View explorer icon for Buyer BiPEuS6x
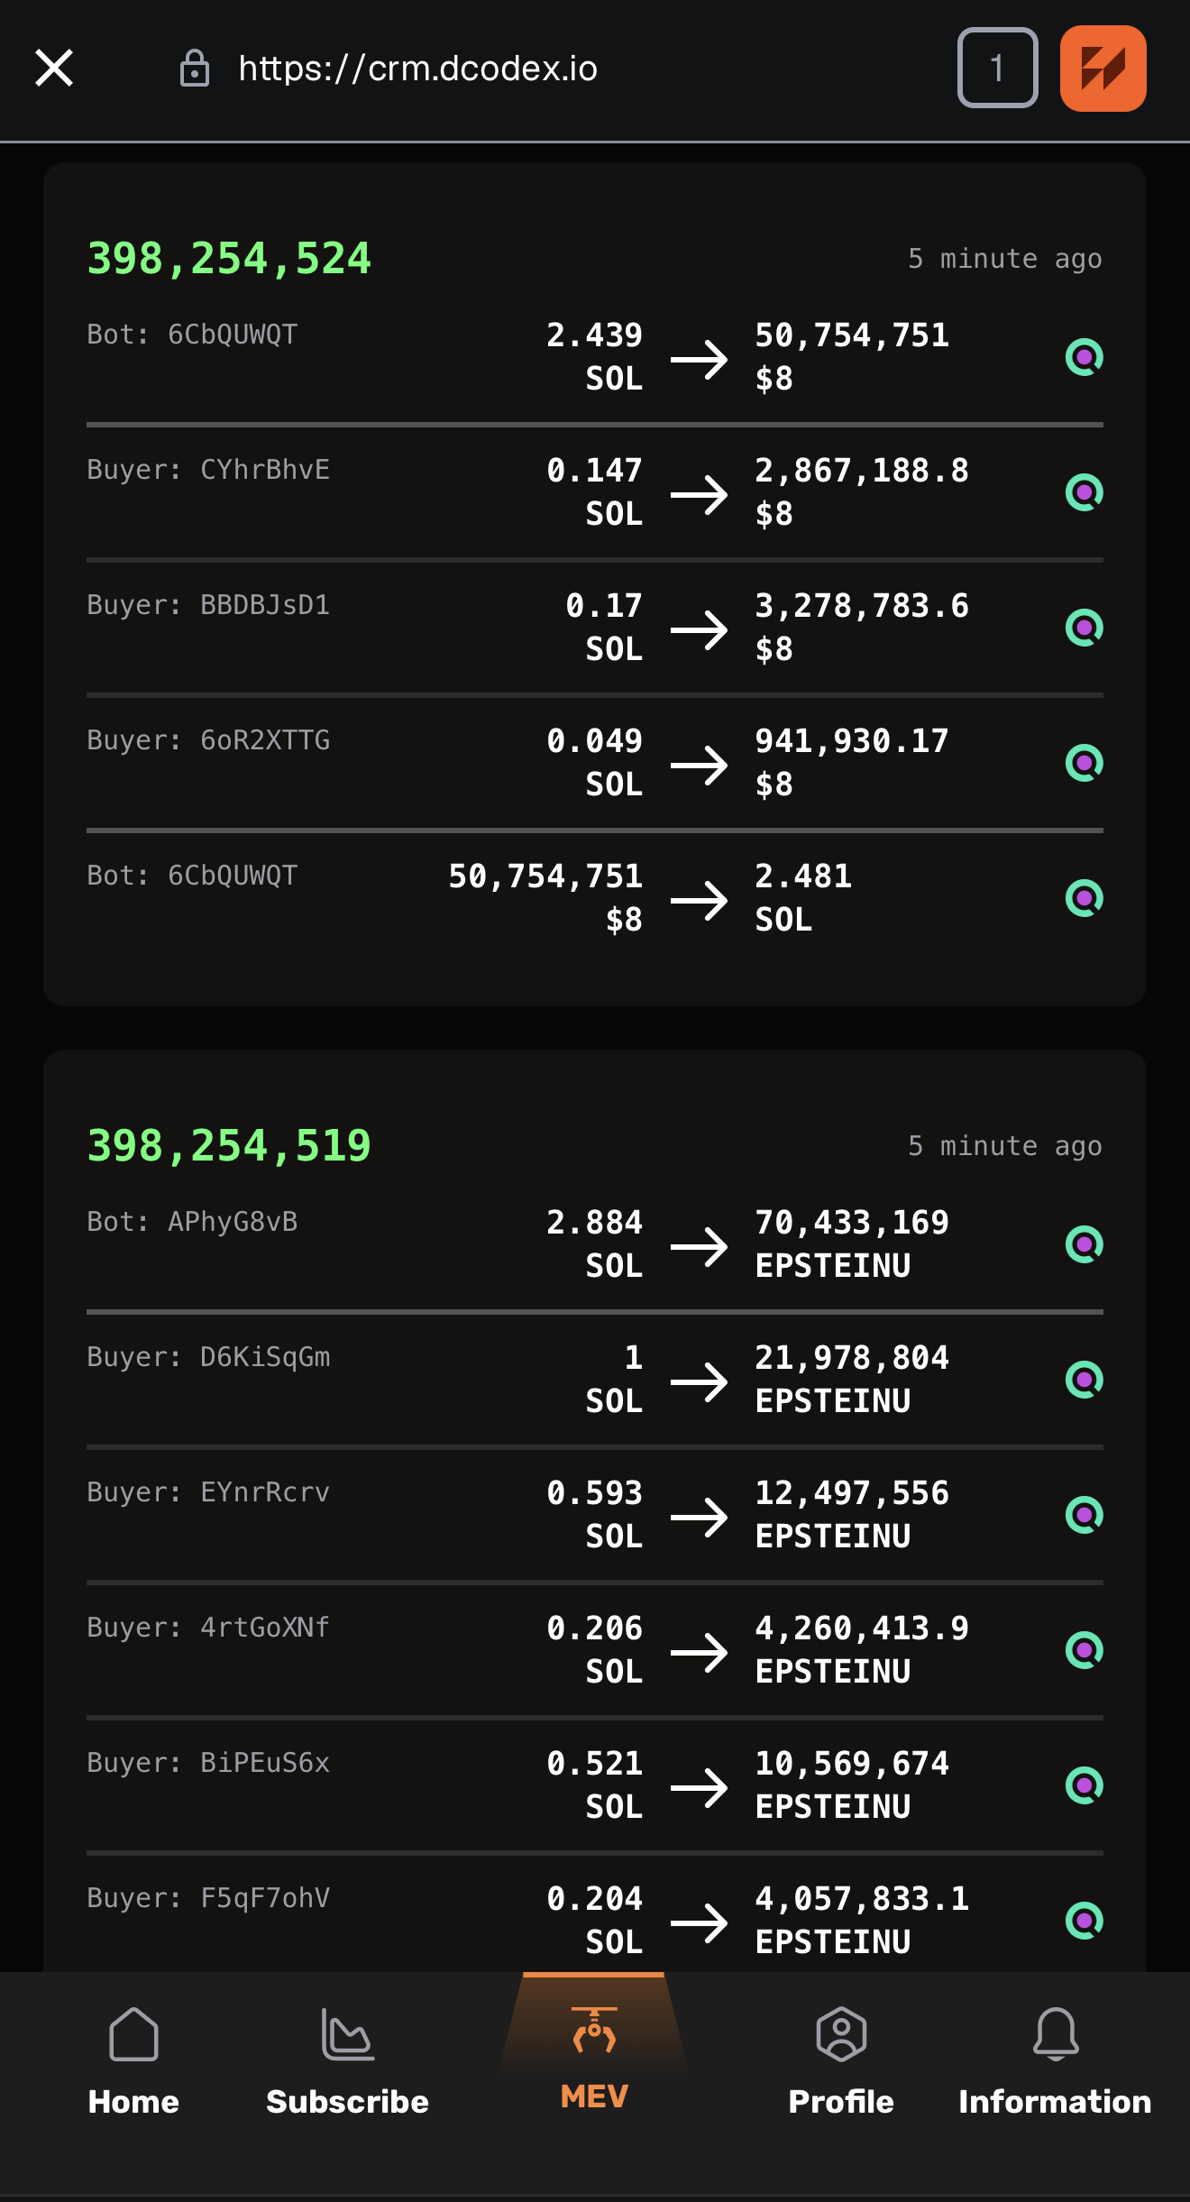This screenshot has width=1190, height=2202. point(1084,1785)
